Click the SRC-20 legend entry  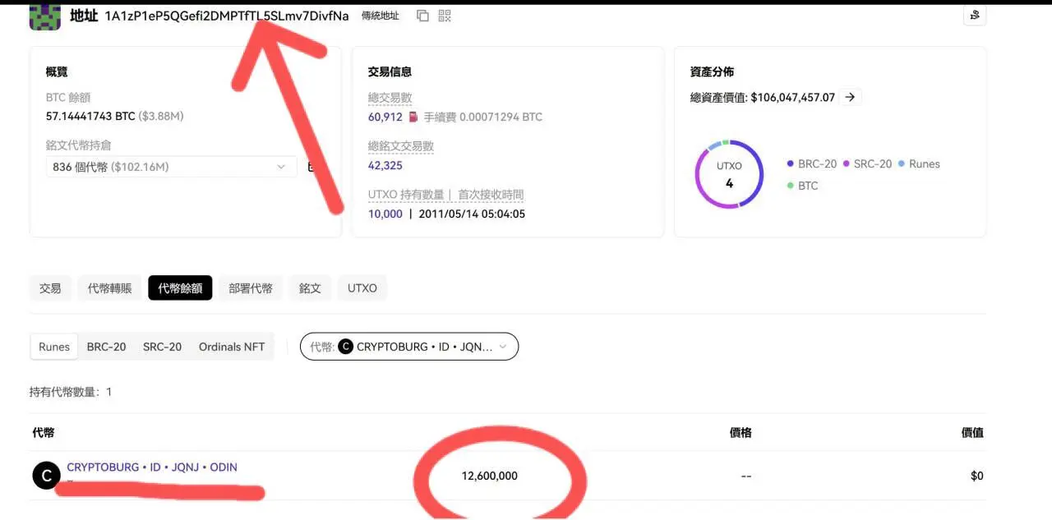click(x=867, y=163)
